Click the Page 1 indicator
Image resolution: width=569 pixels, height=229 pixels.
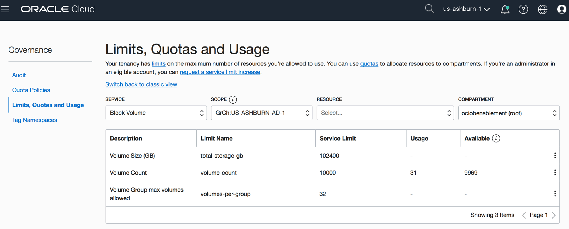(x=539, y=215)
